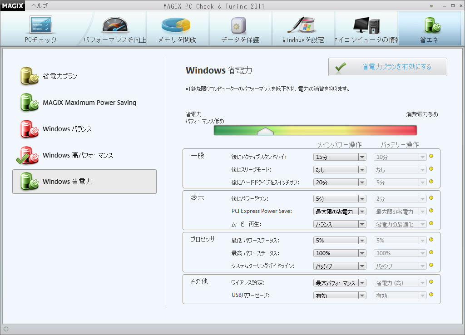Click info icon for システムクーリングガイドライン row

click(x=431, y=265)
